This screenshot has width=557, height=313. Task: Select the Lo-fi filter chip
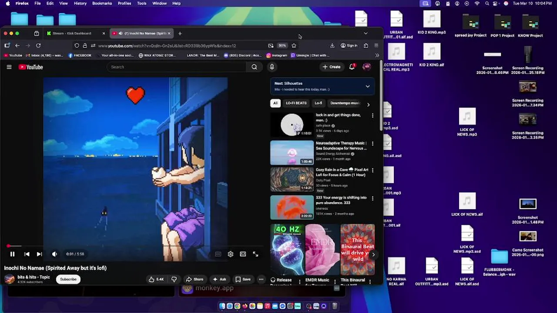pos(319,103)
